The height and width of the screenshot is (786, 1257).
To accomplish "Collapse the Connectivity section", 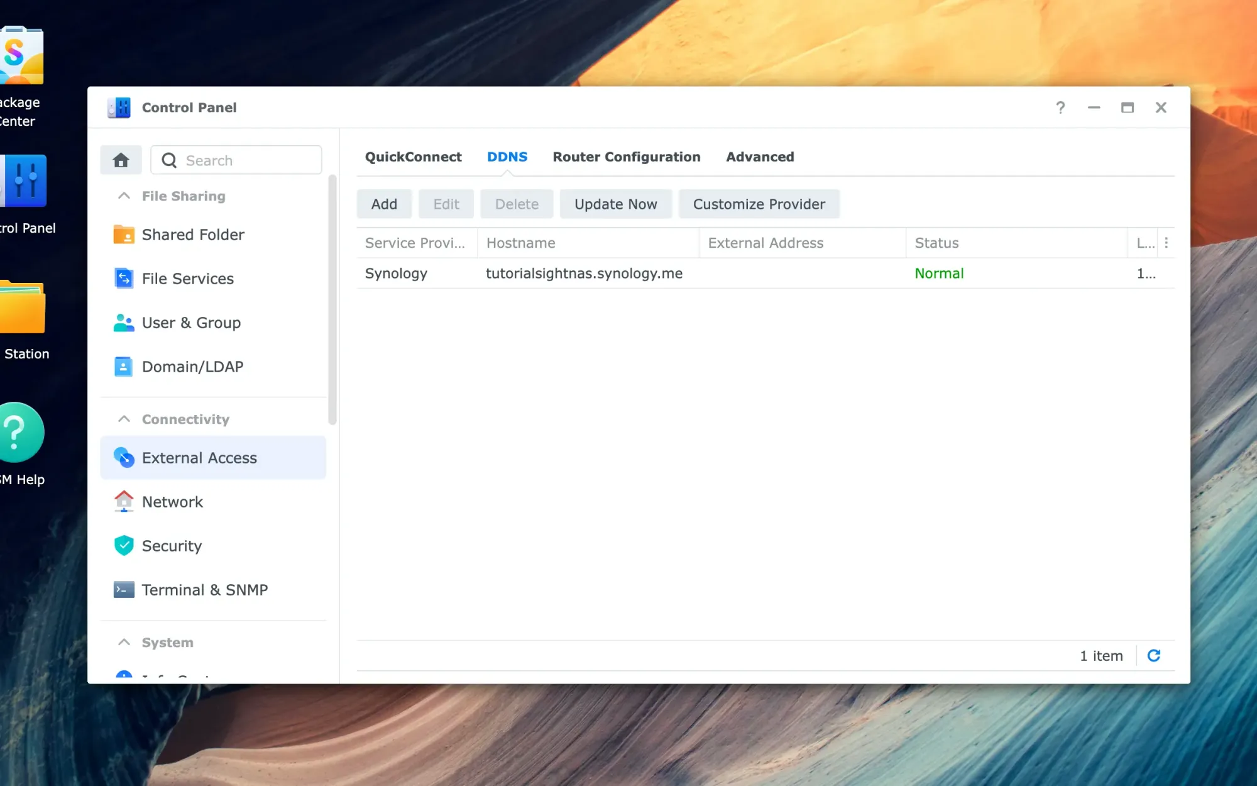I will coord(122,418).
